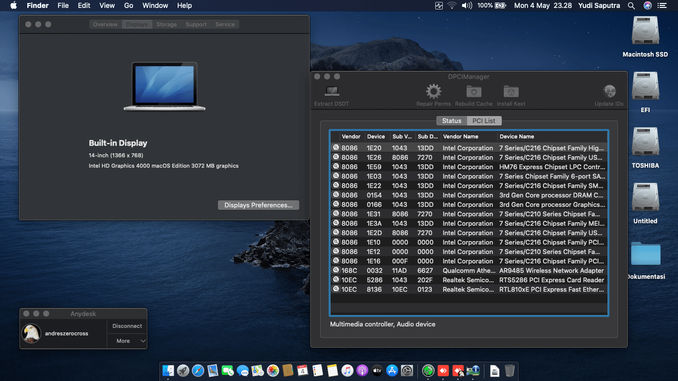Viewport: 678px width, 381px height.
Task: Select the 3rd Gen Core processor Graphics row
Action: point(469,204)
